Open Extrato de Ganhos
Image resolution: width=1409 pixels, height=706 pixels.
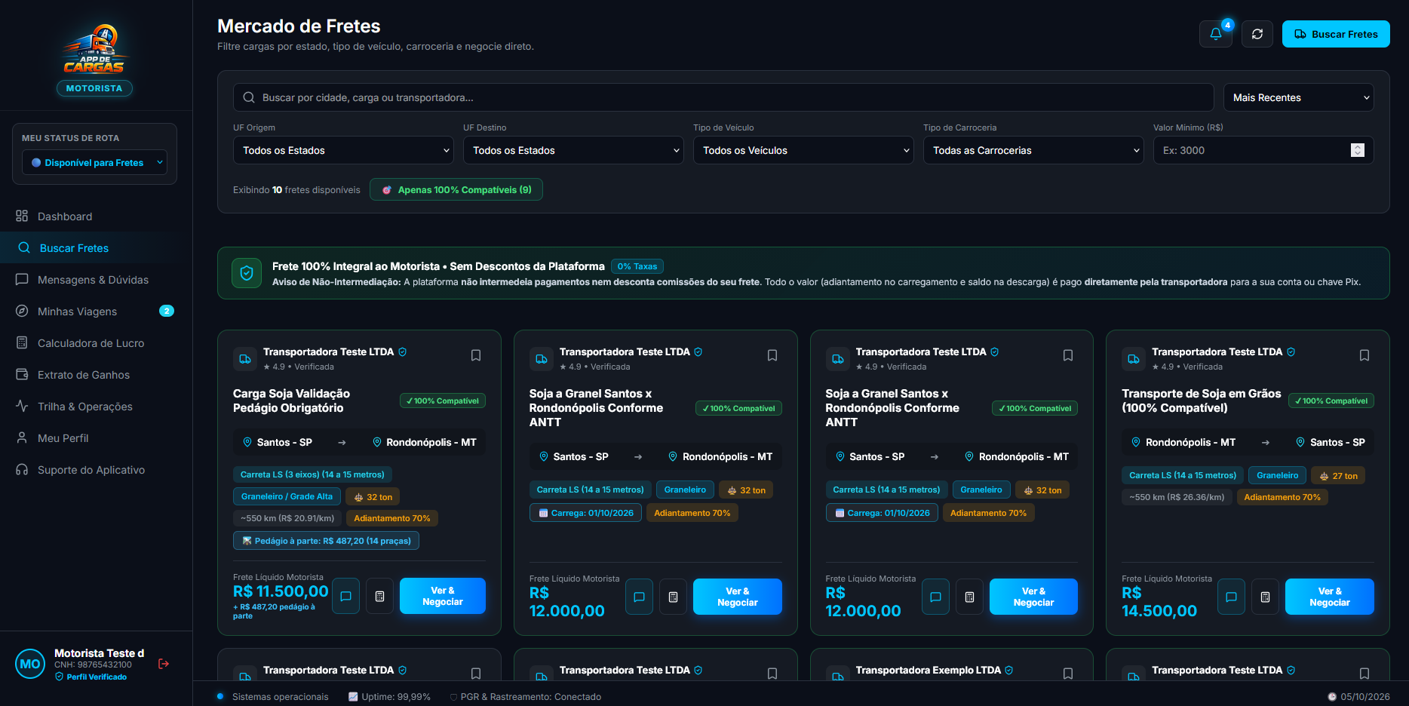click(x=96, y=375)
